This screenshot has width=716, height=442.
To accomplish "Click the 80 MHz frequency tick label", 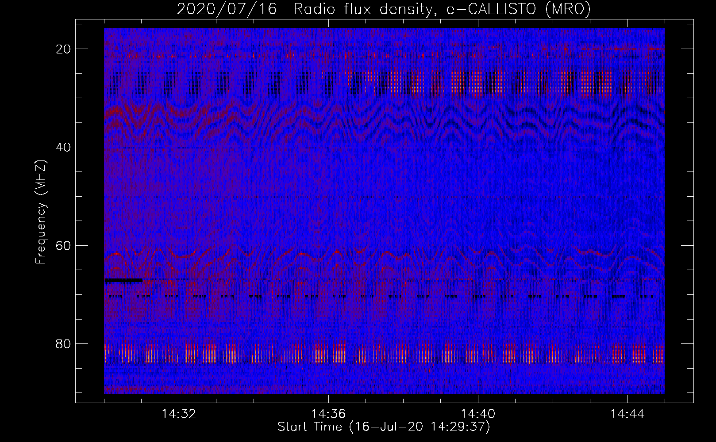I will pyautogui.click(x=64, y=343).
